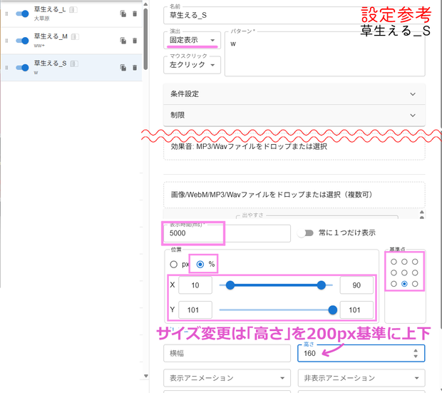Open the 演出 固定表示 dropdown
This screenshot has height=393, width=442.
pos(192,40)
